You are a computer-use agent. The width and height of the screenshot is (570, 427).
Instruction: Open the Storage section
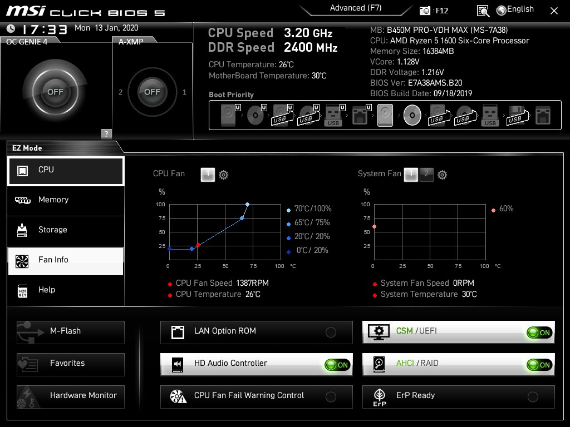coord(66,230)
